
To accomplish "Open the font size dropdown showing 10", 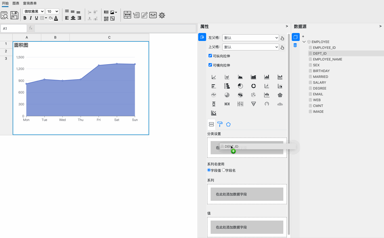I will 52,11.
